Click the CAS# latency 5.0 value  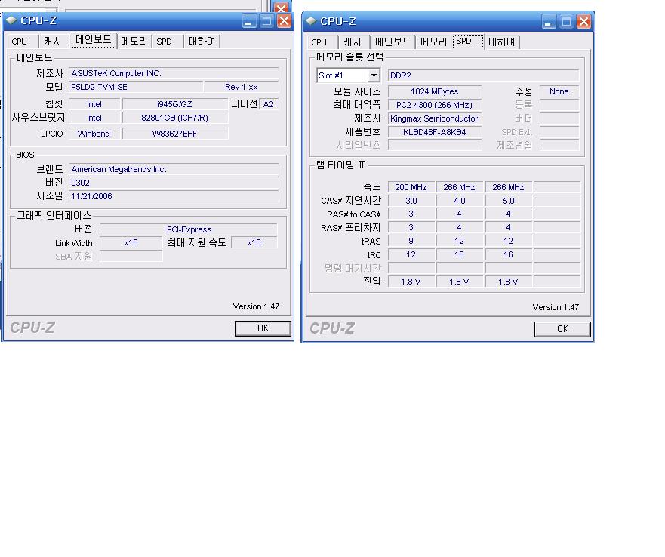pos(508,201)
